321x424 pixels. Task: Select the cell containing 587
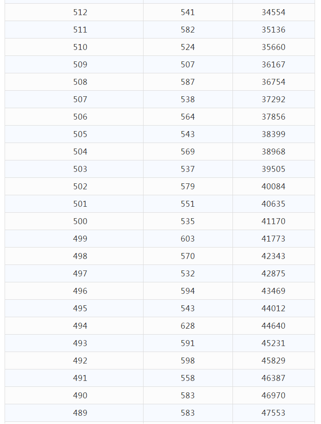[x=188, y=82]
